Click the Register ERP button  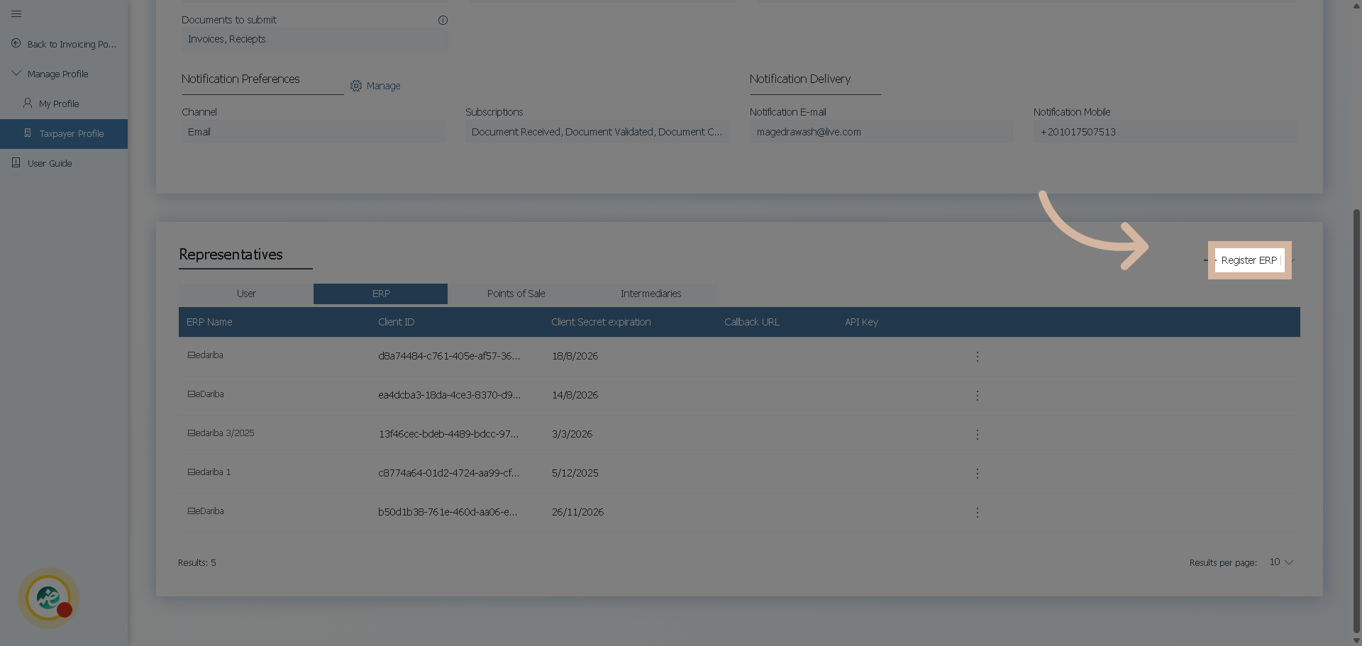pos(1248,260)
